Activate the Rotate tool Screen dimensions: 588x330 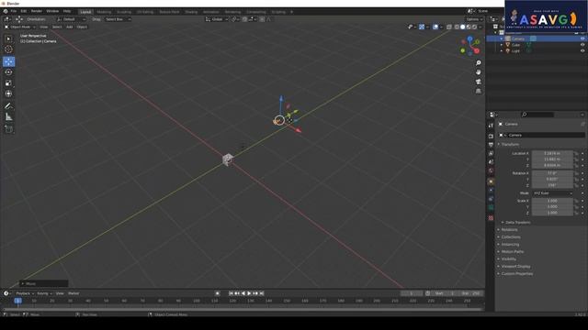tap(8, 72)
